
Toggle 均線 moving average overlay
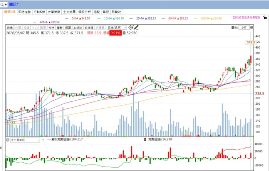pos(10,28)
